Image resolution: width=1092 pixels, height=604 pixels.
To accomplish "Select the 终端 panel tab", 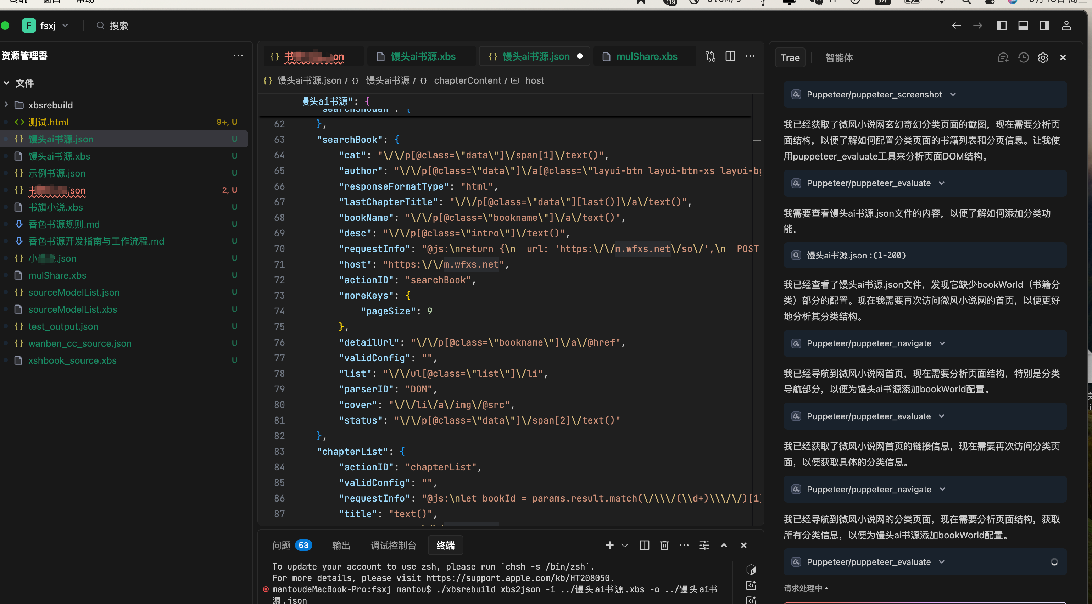I will [445, 545].
